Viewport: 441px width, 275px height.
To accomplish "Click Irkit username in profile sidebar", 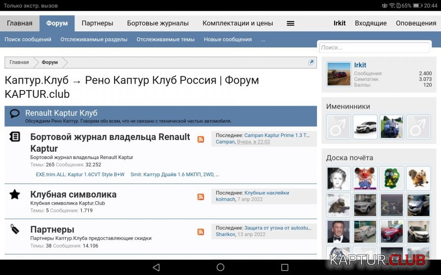I will tap(360, 65).
